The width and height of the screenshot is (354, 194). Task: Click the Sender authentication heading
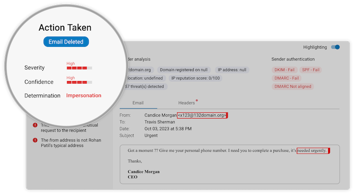coord(293,59)
